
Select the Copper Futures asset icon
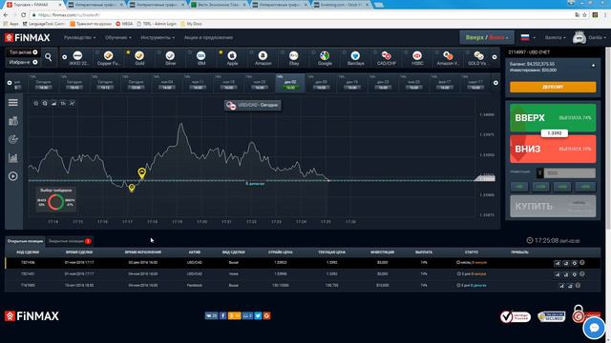(x=108, y=56)
